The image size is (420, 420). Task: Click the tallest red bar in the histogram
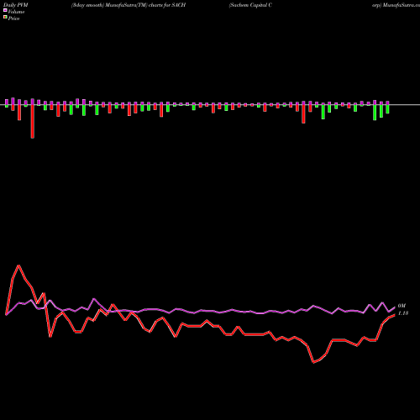33,122
